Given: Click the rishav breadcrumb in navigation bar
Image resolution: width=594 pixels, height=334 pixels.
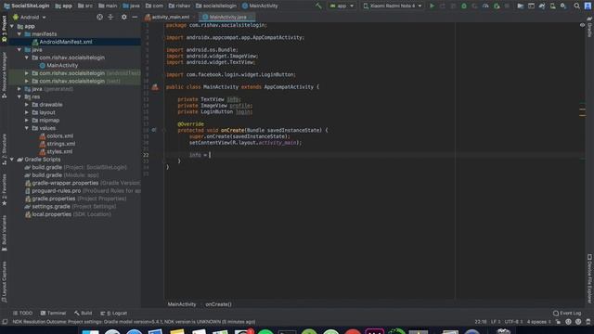Looking at the screenshot, I should tap(179, 6).
